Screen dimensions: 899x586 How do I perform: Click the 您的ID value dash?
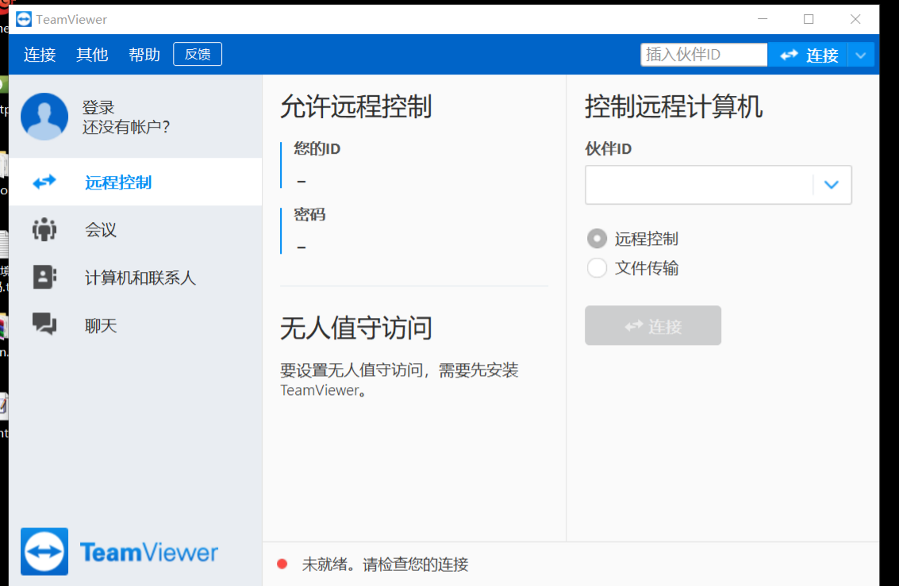coord(302,182)
